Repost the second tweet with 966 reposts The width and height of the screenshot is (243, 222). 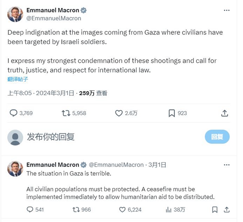coord(76,209)
